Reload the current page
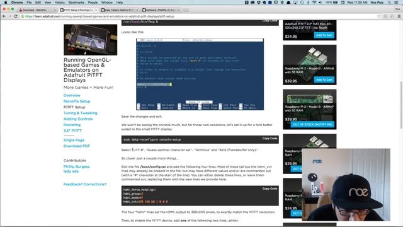 point(16,16)
